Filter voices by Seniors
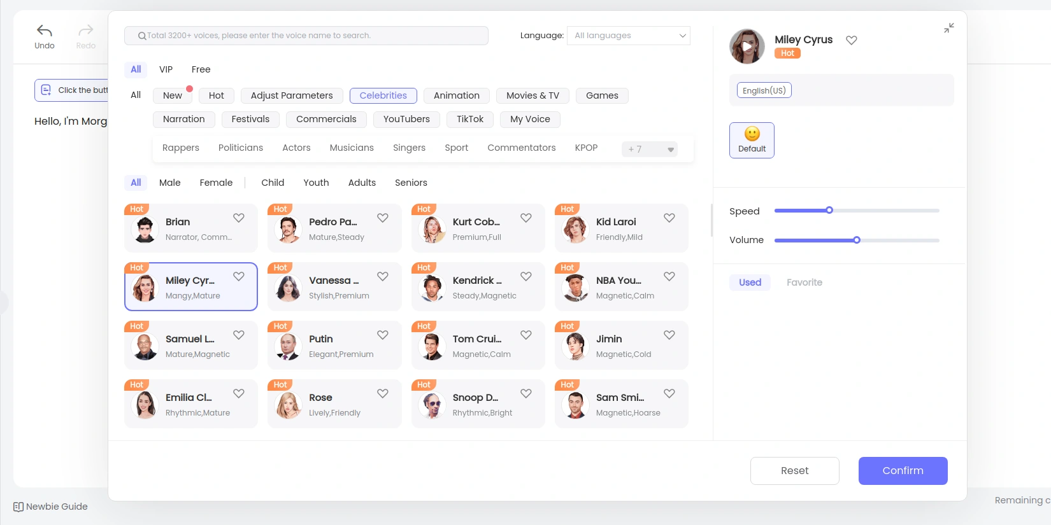The height and width of the screenshot is (525, 1051). click(x=411, y=183)
